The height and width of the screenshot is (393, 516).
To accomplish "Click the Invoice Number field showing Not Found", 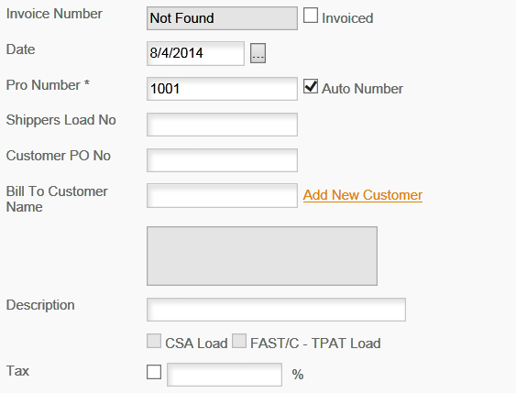I will point(222,18).
